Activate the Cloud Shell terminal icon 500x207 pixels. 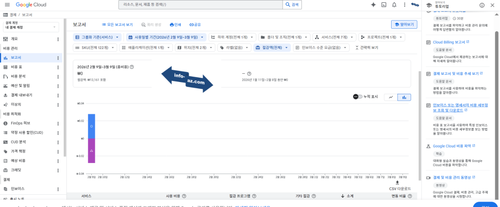click(x=384, y=5)
